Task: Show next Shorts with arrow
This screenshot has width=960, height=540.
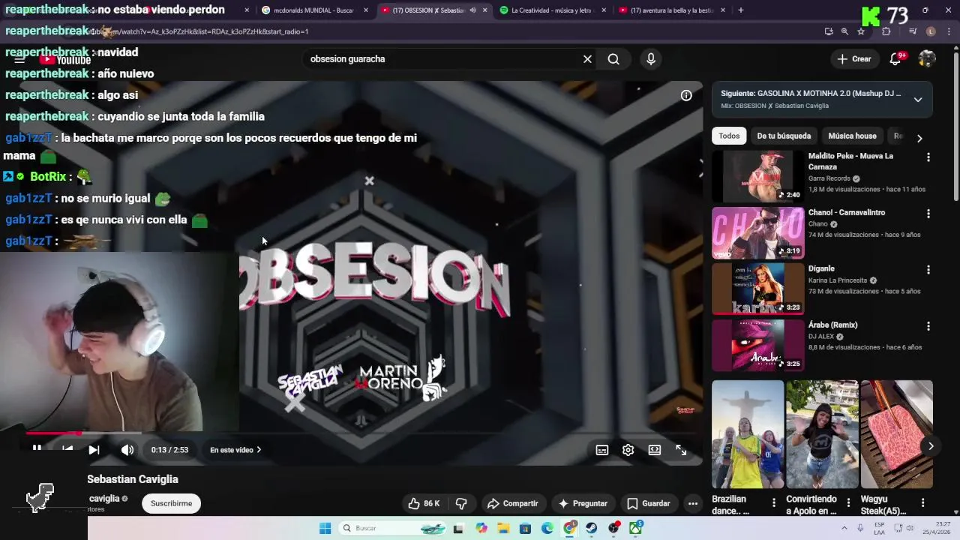Action: (x=931, y=446)
